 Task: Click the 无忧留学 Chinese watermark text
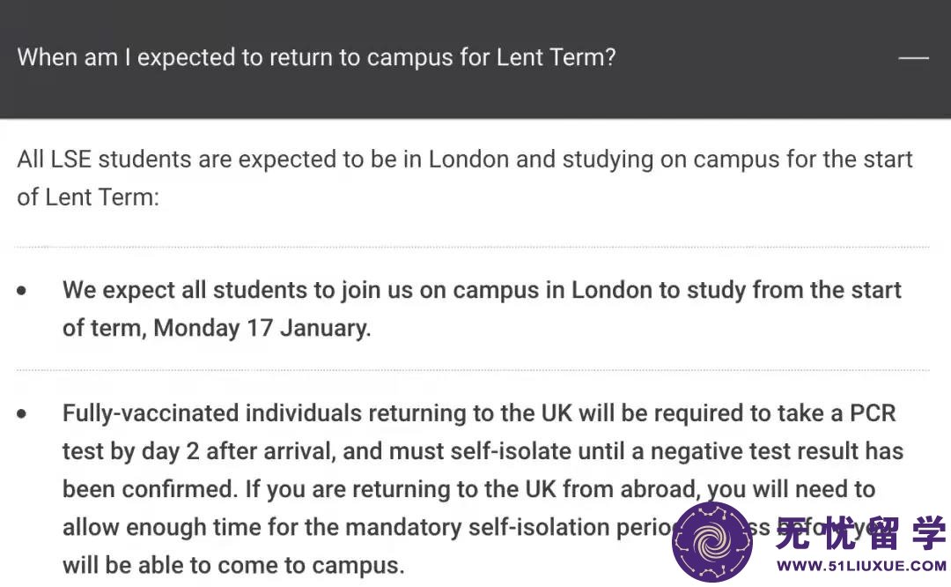click(x=861, y=532)
